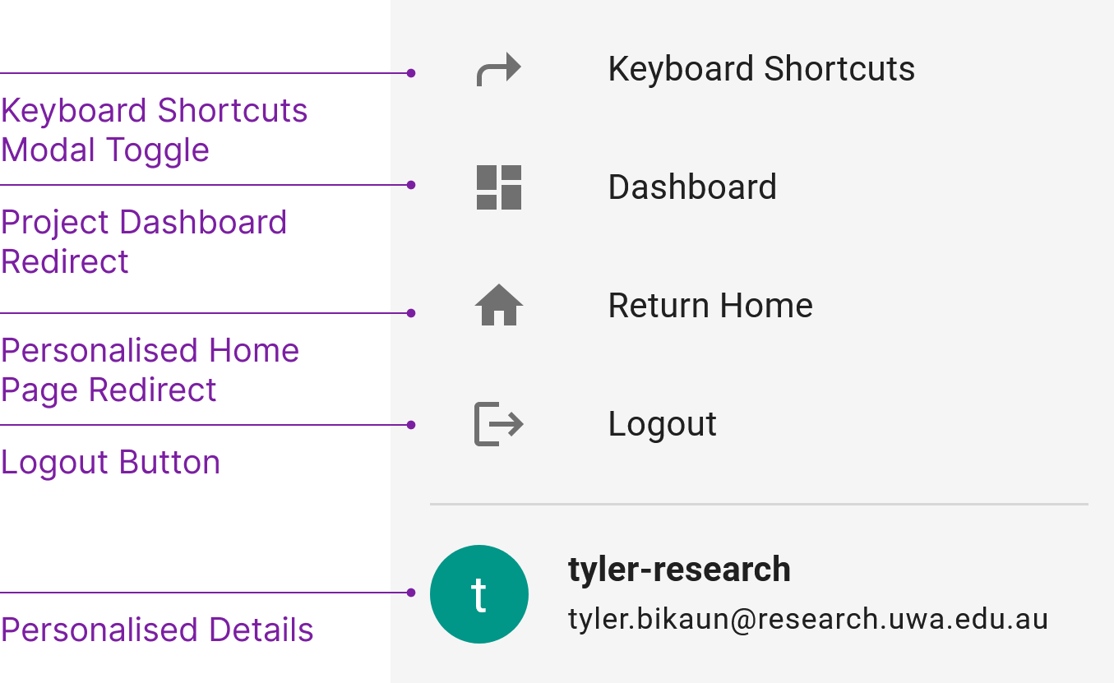Click the Logout menu option

[x=662, y=423]
